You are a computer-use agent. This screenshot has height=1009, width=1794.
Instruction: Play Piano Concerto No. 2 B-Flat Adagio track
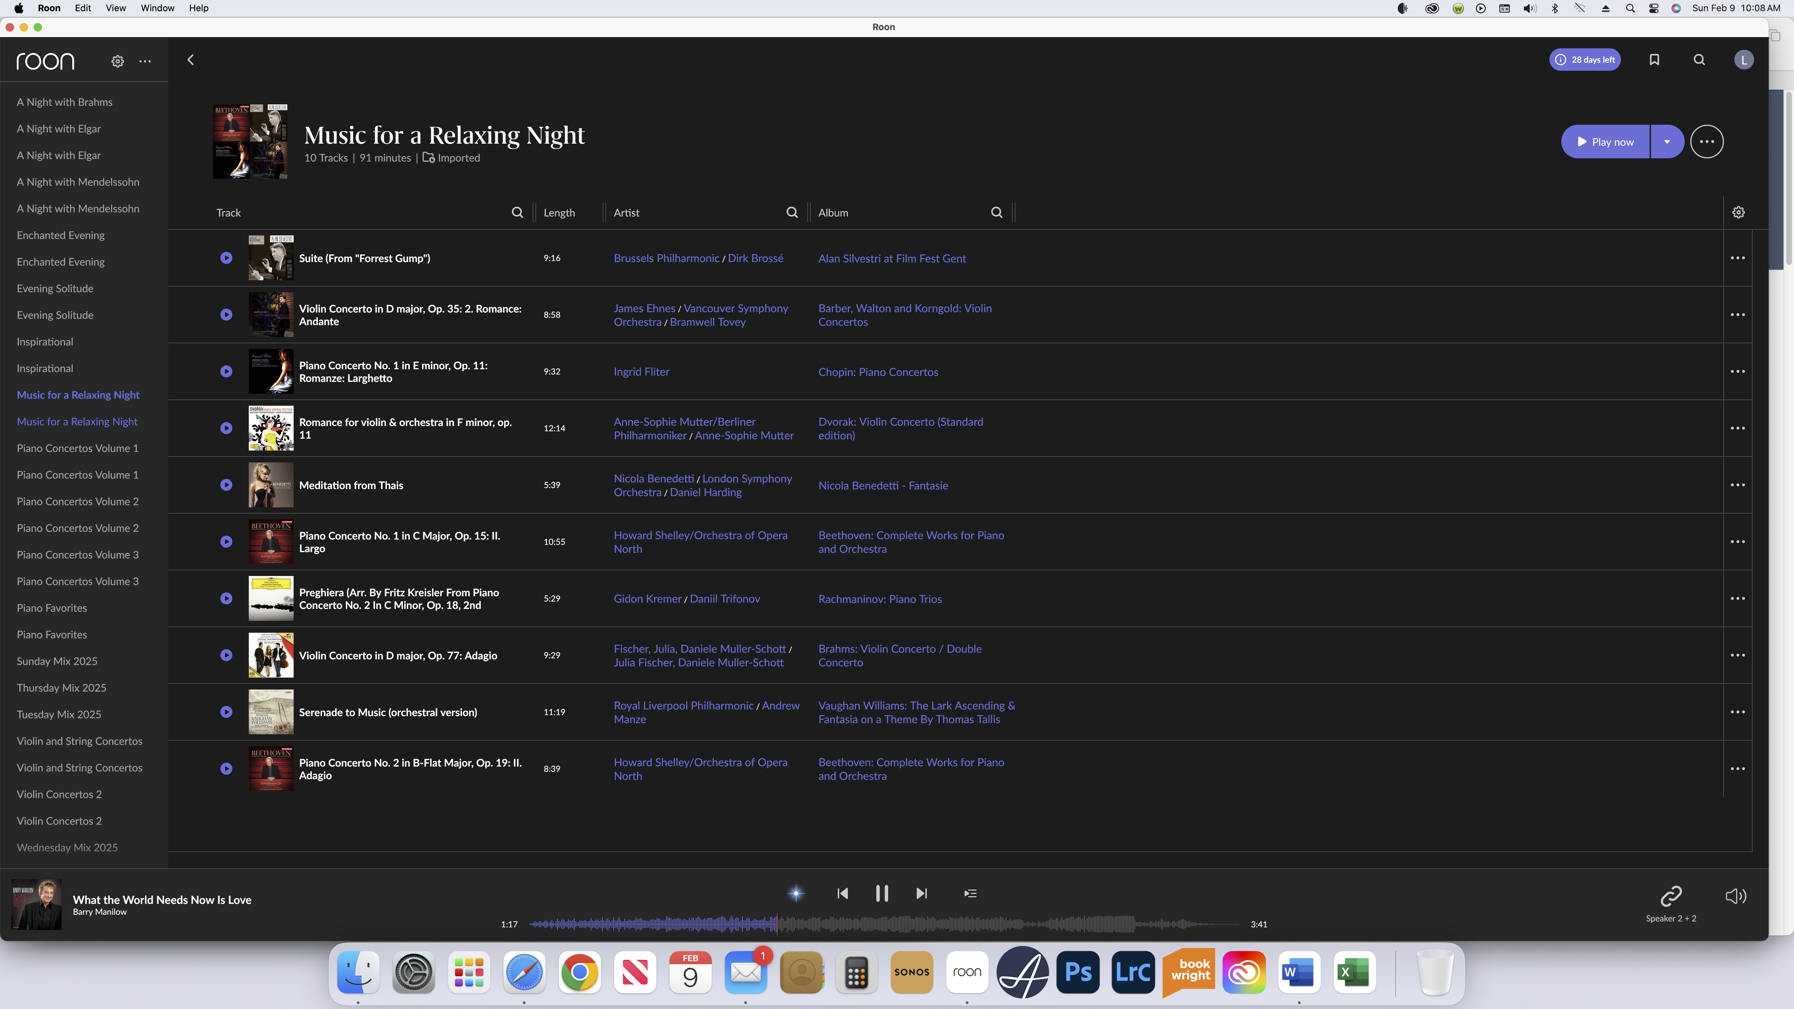click(226, 769)
